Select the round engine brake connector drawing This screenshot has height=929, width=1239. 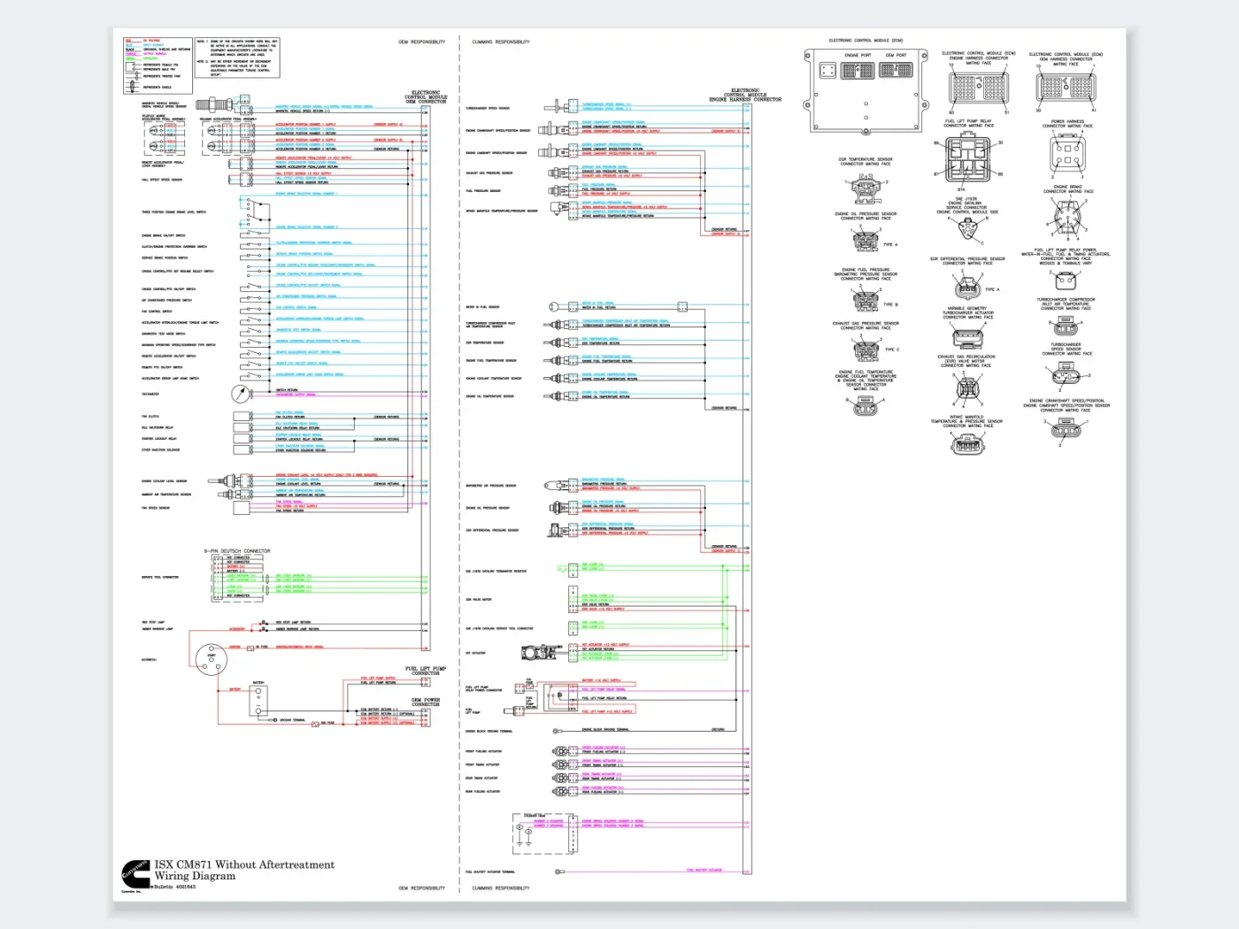(x=1067, y=218)
